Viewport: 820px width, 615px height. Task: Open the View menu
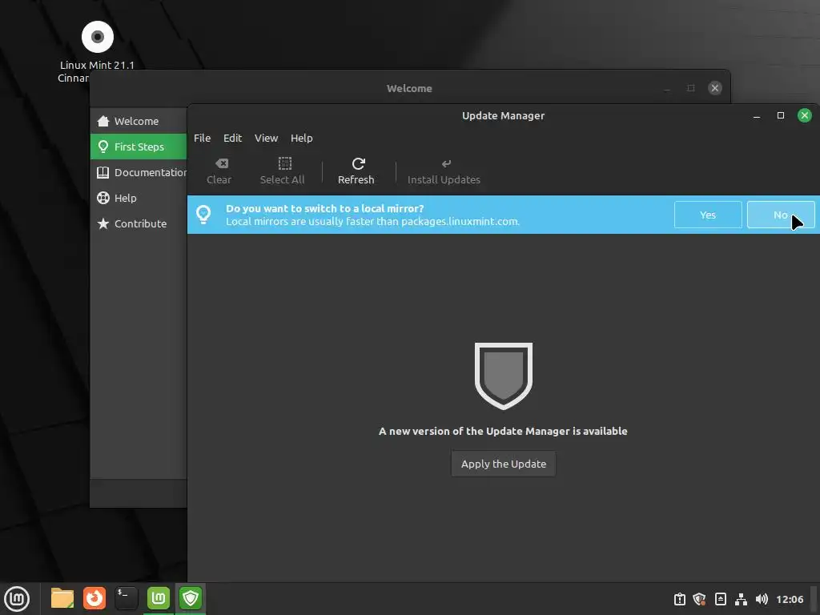(x=266, y=138)
